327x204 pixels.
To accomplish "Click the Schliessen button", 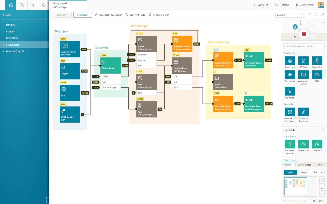I will click(82, 15).
